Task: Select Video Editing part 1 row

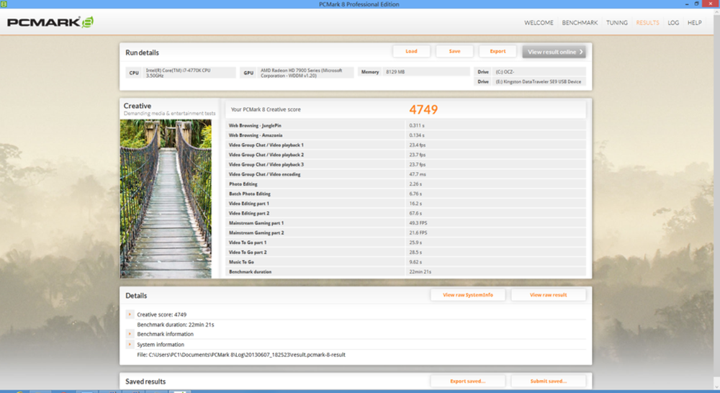Action: (x=406, y=204)
